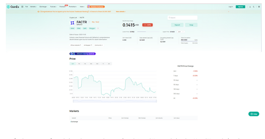Click the 7 days price change row

click(185, 76)
